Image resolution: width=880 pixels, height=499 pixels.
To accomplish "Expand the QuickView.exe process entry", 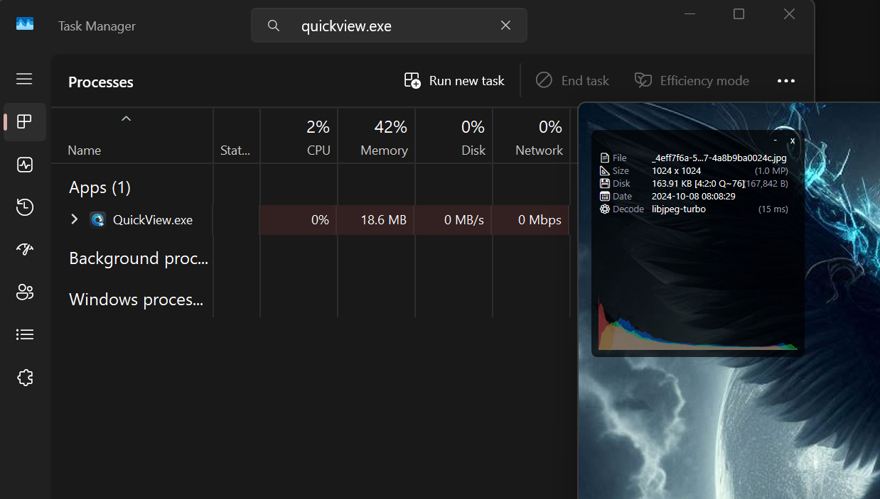I will point(74,219).
